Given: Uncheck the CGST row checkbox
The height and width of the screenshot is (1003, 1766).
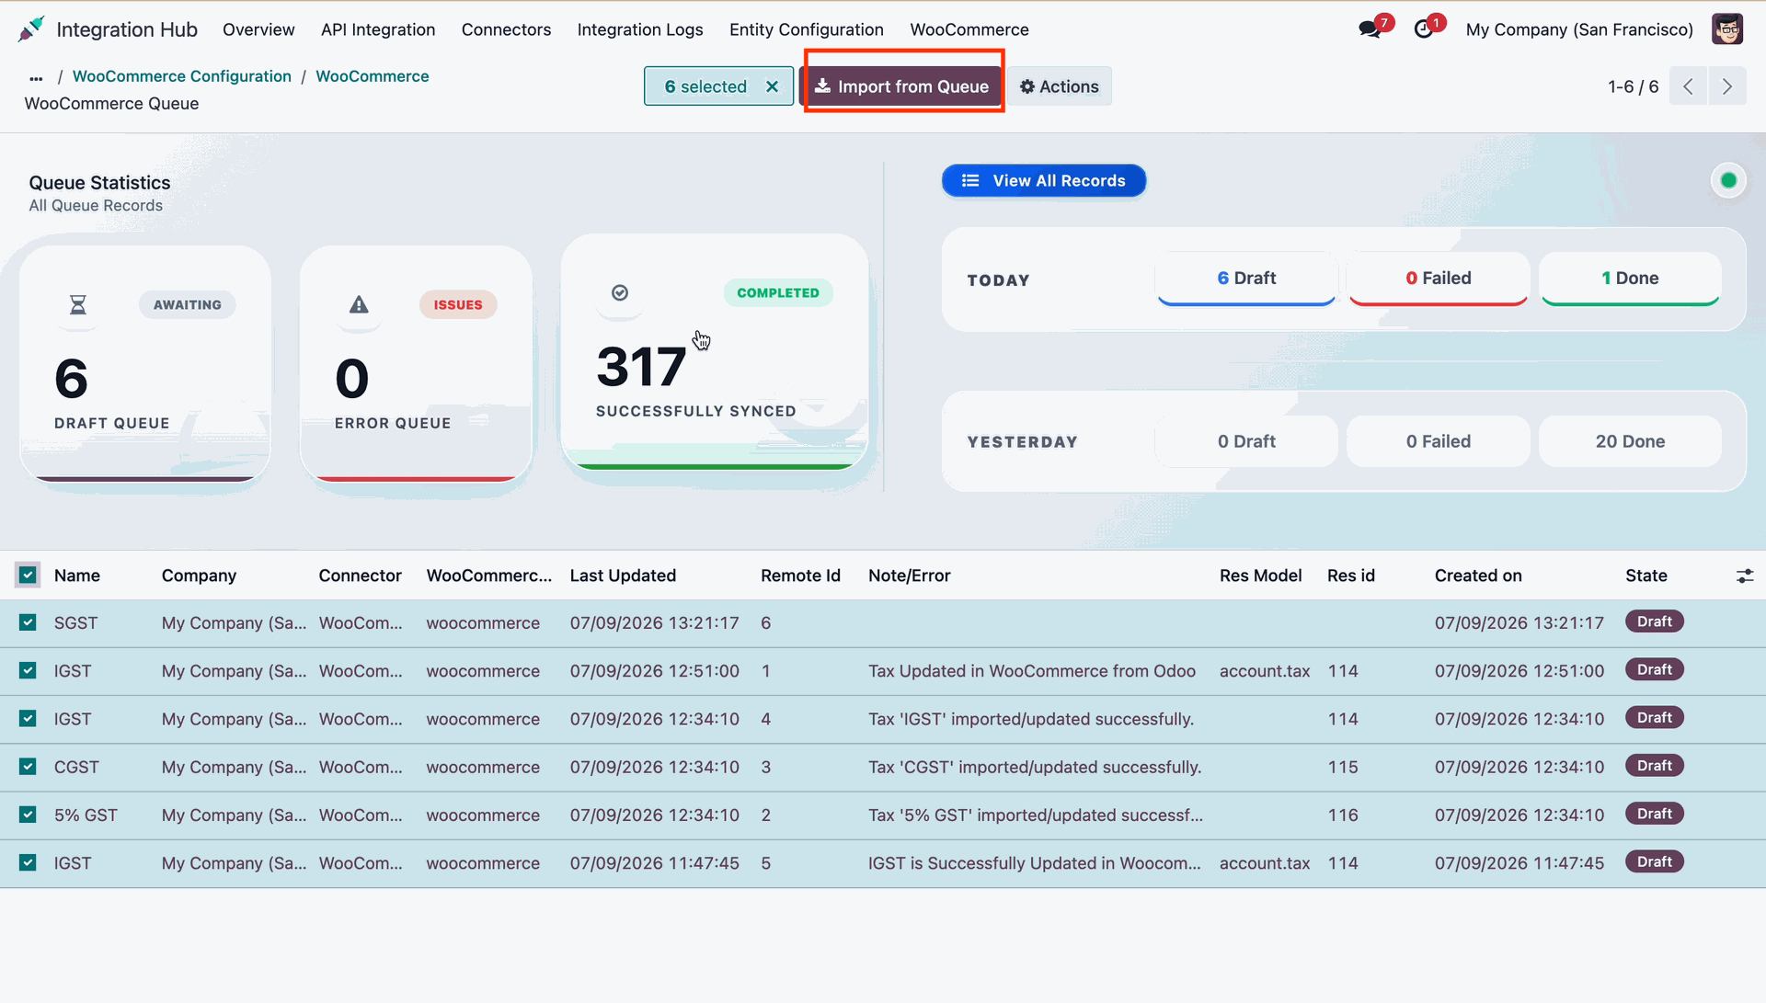Looking at the screenshot, I should pos(28,767).
